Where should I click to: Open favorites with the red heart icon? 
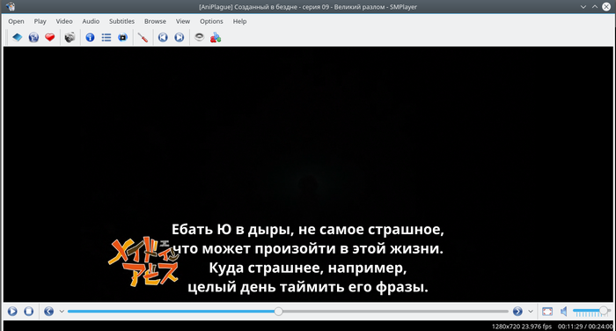coord(49,37)
